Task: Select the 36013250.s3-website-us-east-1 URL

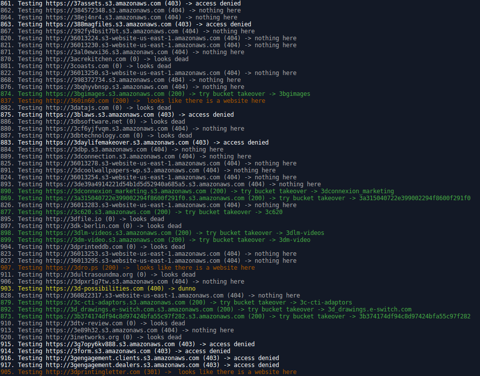Action: tap(133, 73)
